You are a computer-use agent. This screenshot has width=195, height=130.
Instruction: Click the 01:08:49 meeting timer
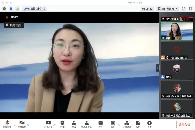[147, 9]
